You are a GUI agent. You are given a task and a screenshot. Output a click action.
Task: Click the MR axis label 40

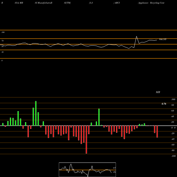click(173, 116)
